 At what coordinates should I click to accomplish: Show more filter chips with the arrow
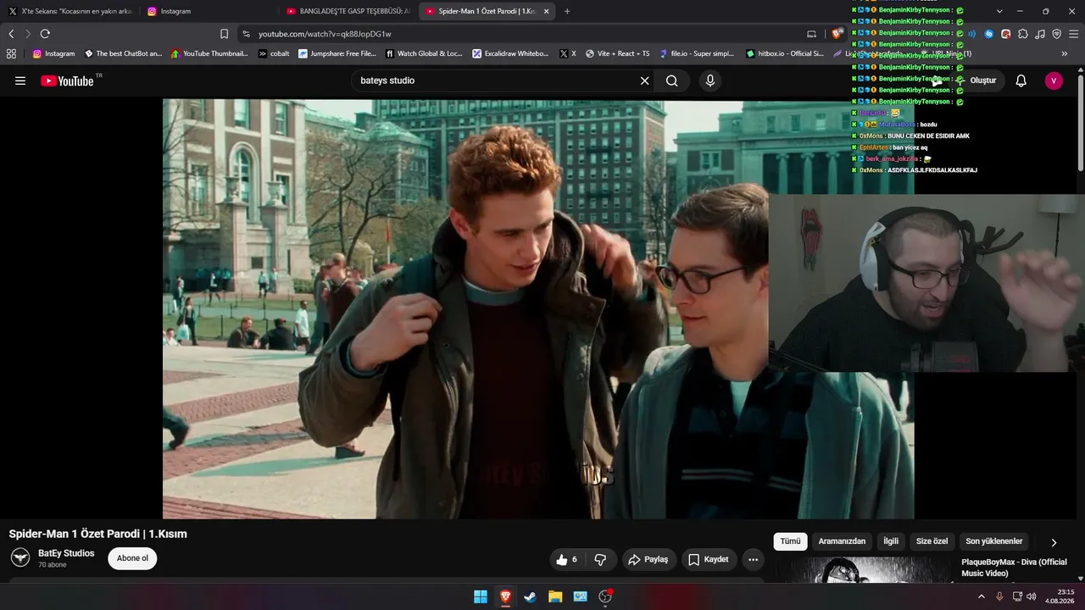[1054, 542]
